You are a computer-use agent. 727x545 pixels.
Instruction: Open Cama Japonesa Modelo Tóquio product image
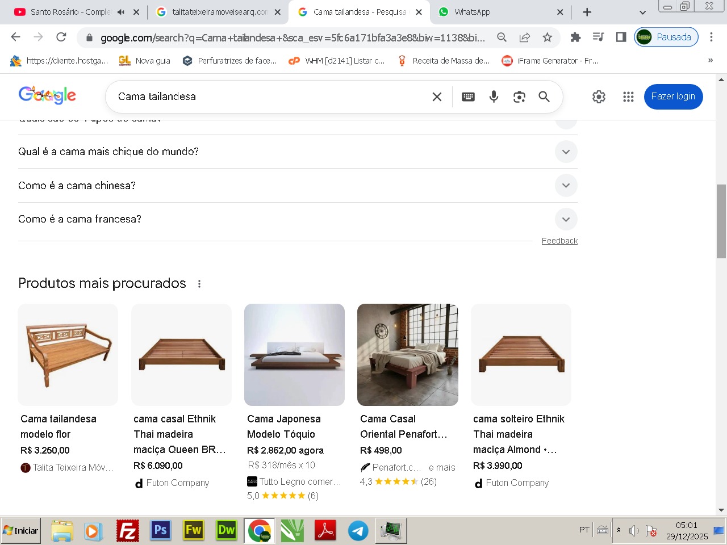click(294, 355)
